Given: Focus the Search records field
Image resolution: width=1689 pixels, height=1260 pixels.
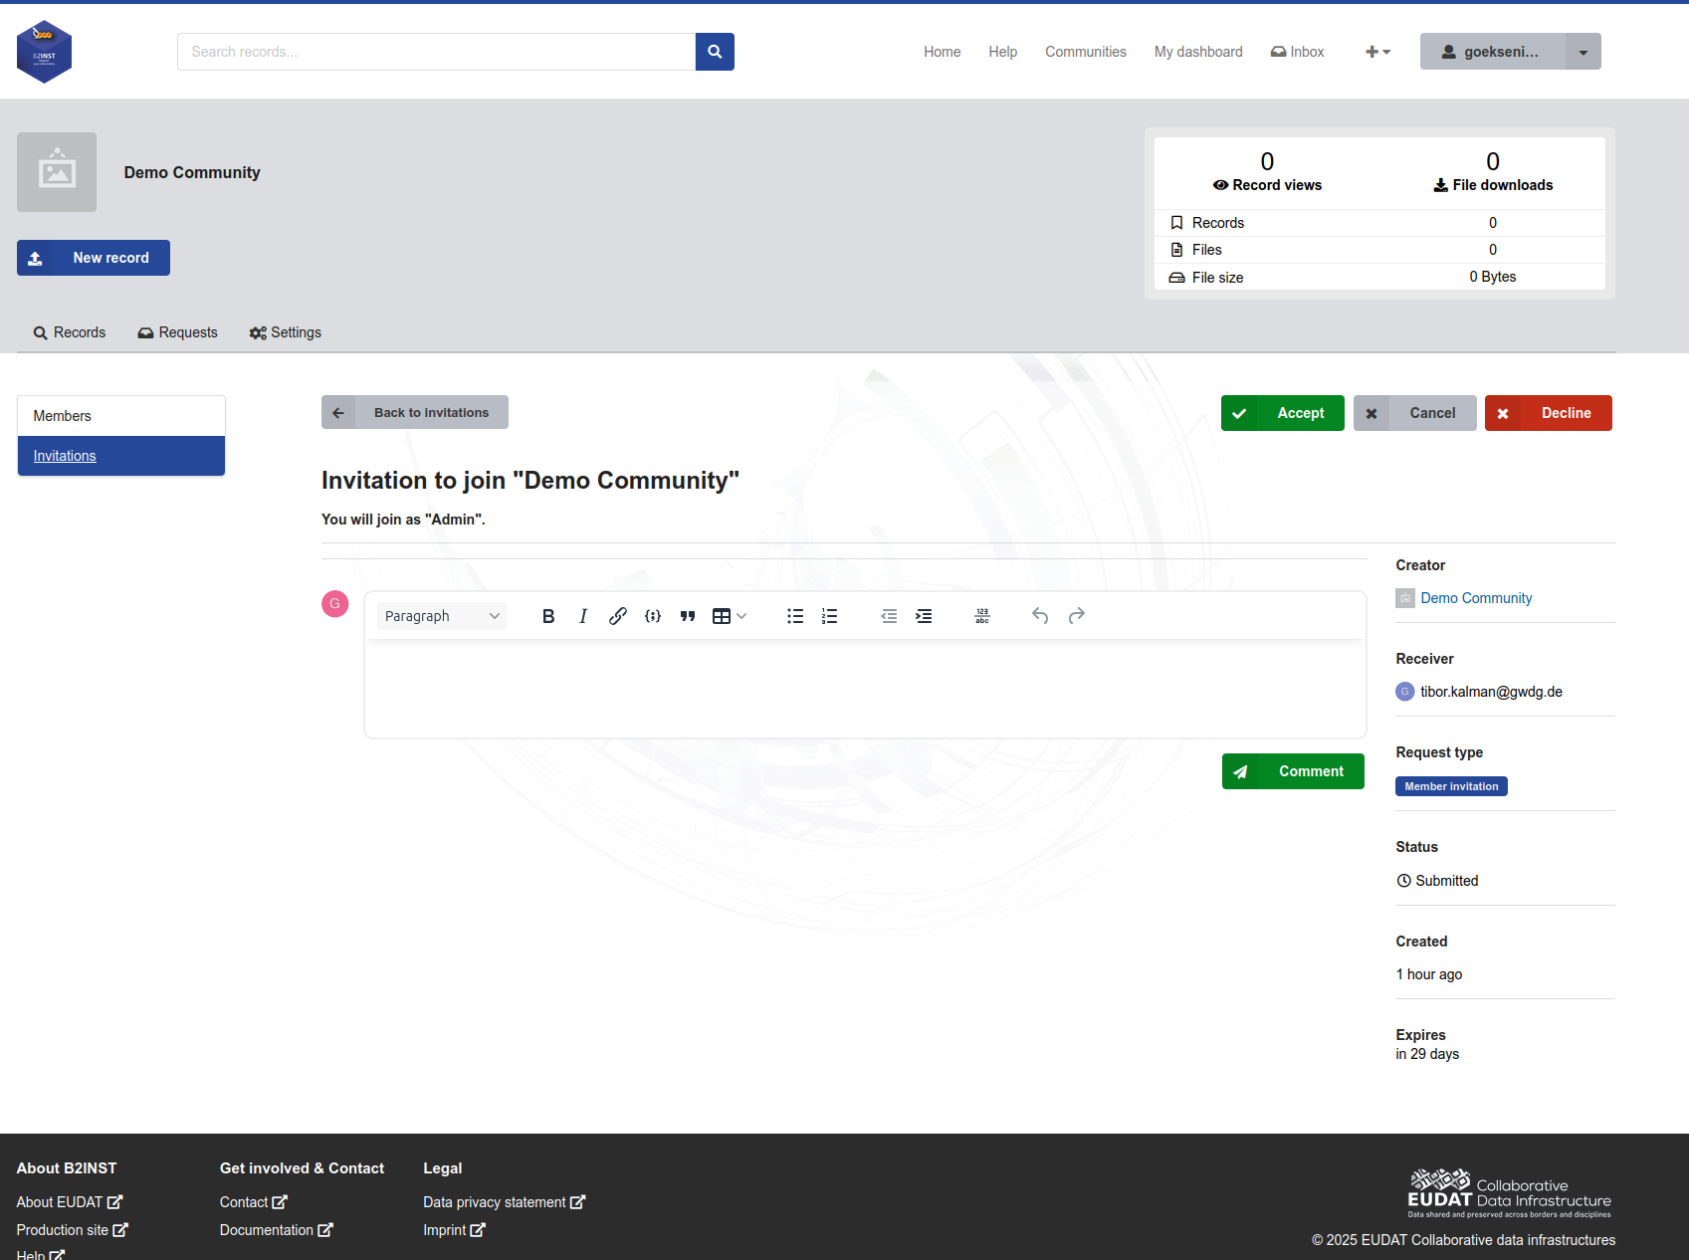Looking at the screenshot, I should click(436, 52).
